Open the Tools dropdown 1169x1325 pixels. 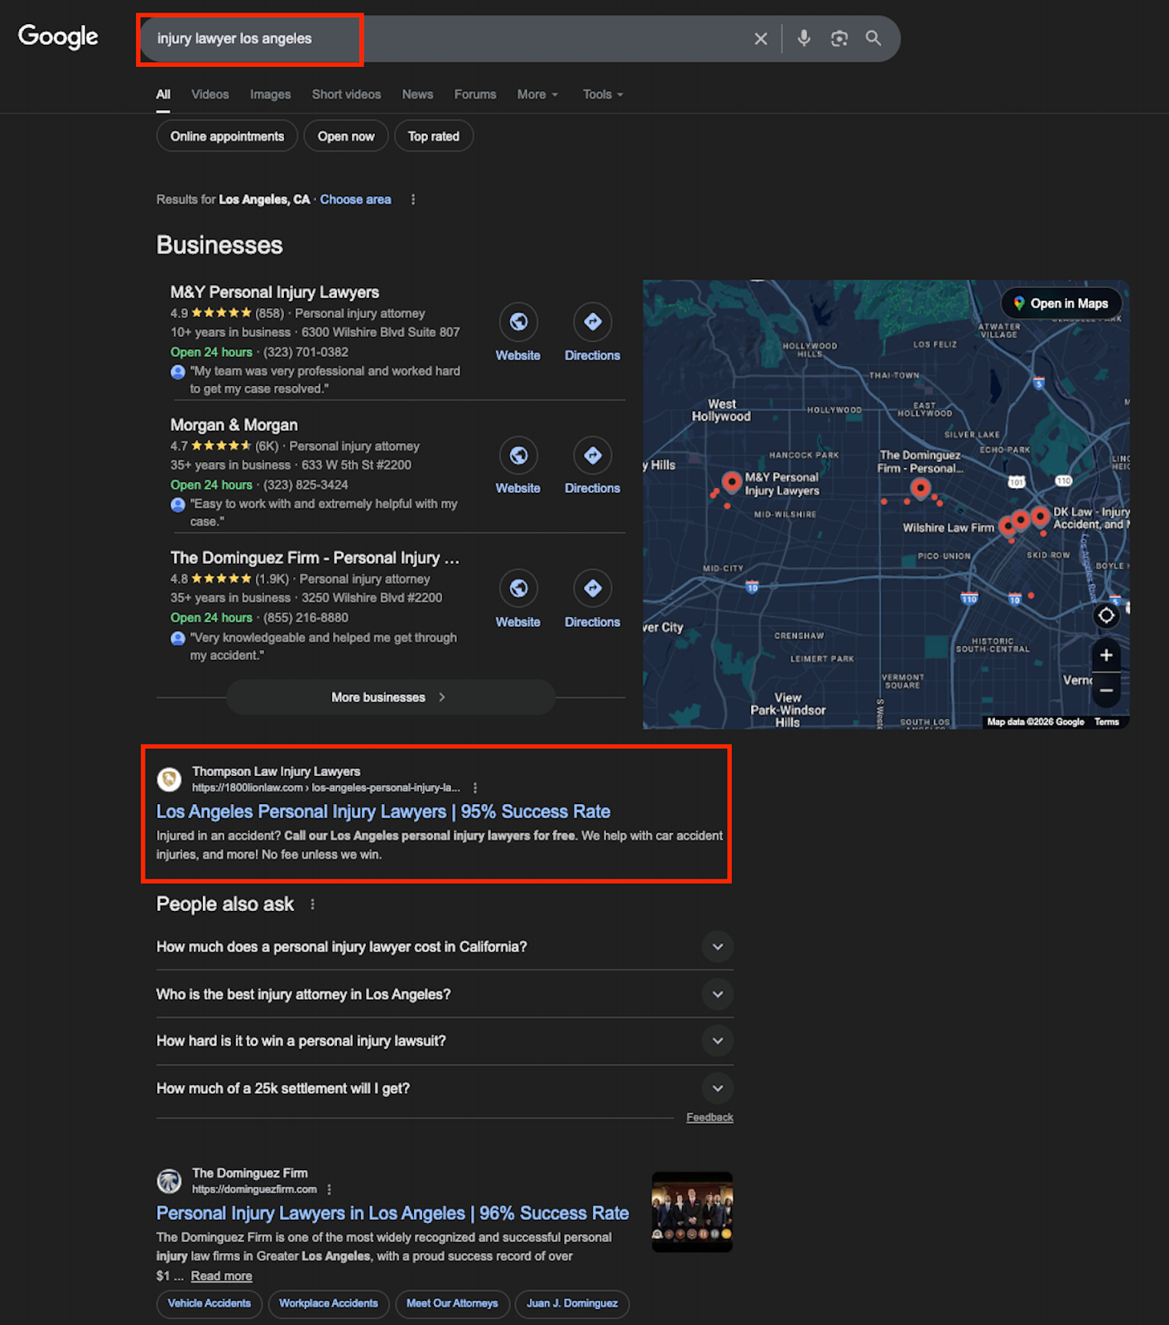tap(603, 94)
